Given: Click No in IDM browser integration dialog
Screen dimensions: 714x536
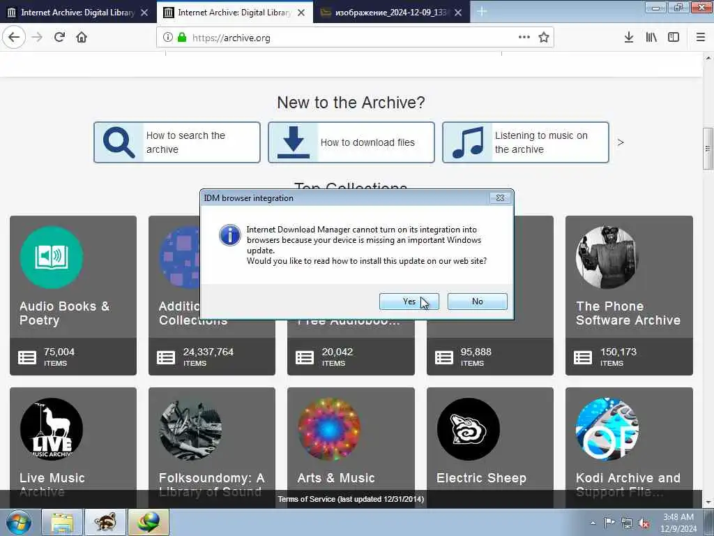Looking at the screenshot, I should pyautogui.click(x=477, y=301).
